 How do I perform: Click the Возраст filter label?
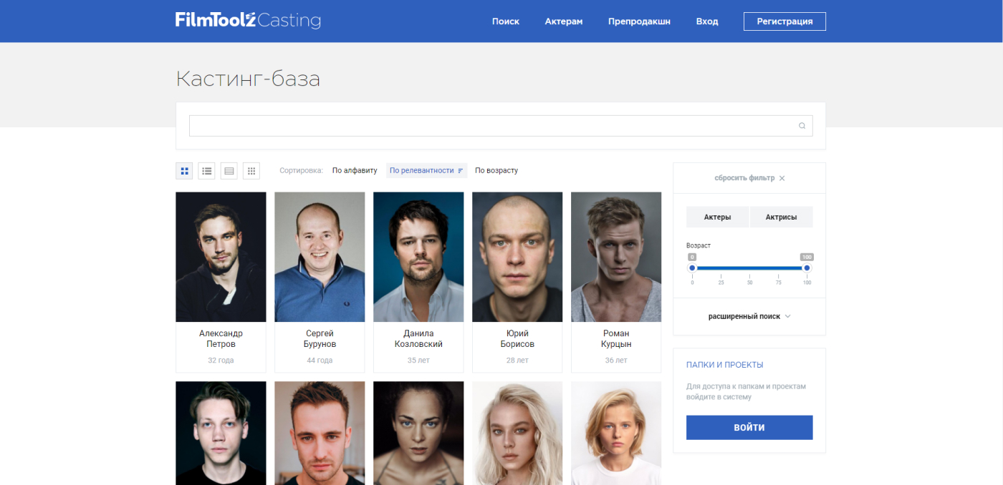pos(699,245)
